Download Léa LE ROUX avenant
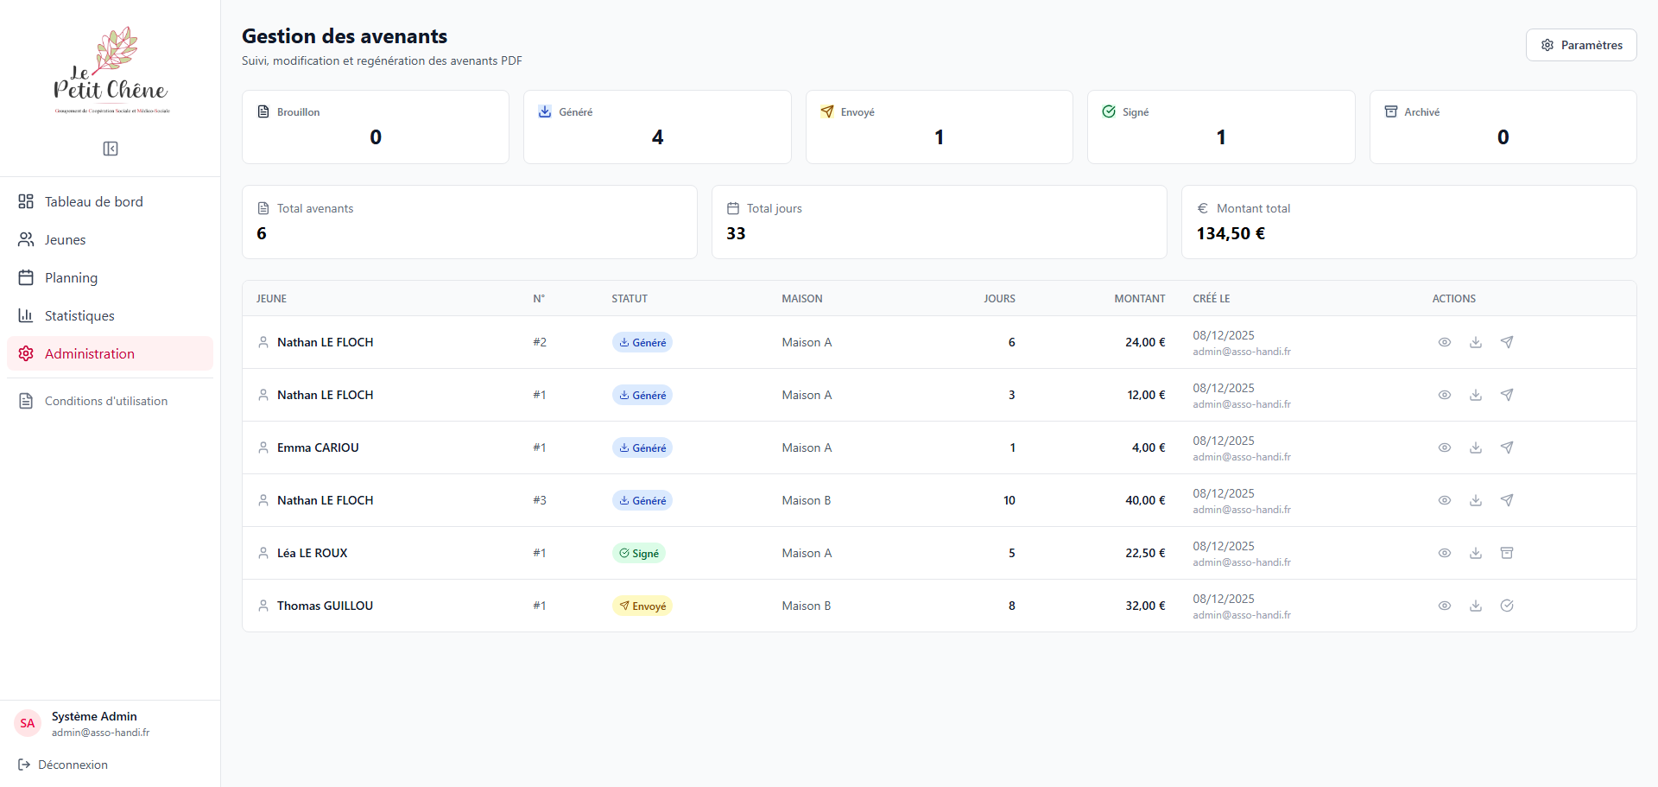Screen dimensions: 1658x787 1476,553
